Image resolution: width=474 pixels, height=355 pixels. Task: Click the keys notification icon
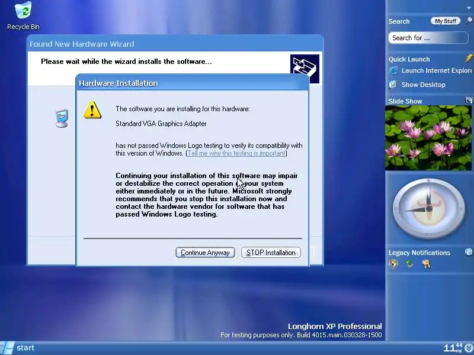point(426,264)
